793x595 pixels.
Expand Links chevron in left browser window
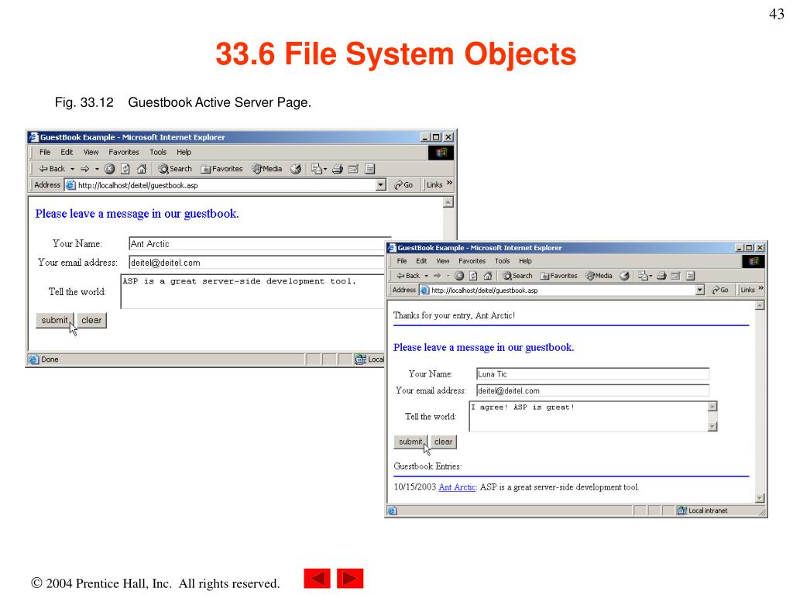450,183
